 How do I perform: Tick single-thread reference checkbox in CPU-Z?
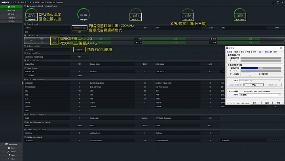pyautogui.click(x=231, y=60)
